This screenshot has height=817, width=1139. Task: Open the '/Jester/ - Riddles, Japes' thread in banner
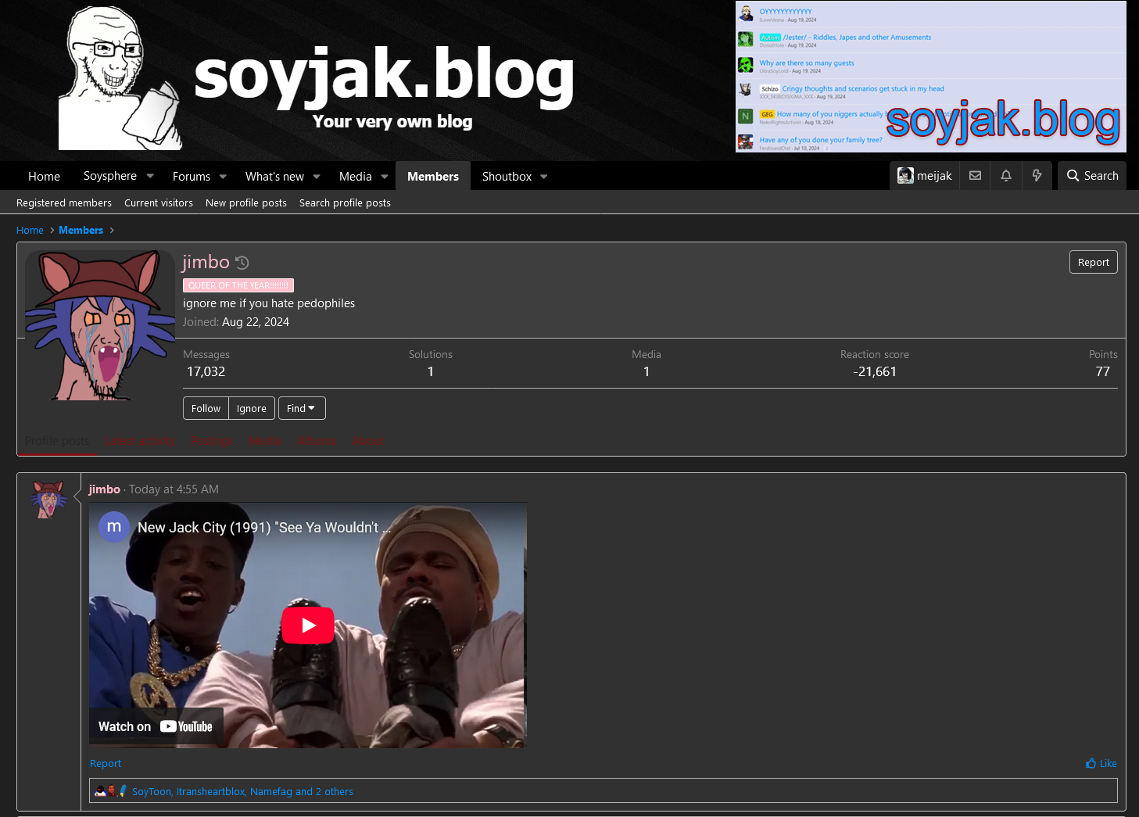pos(857,38)
